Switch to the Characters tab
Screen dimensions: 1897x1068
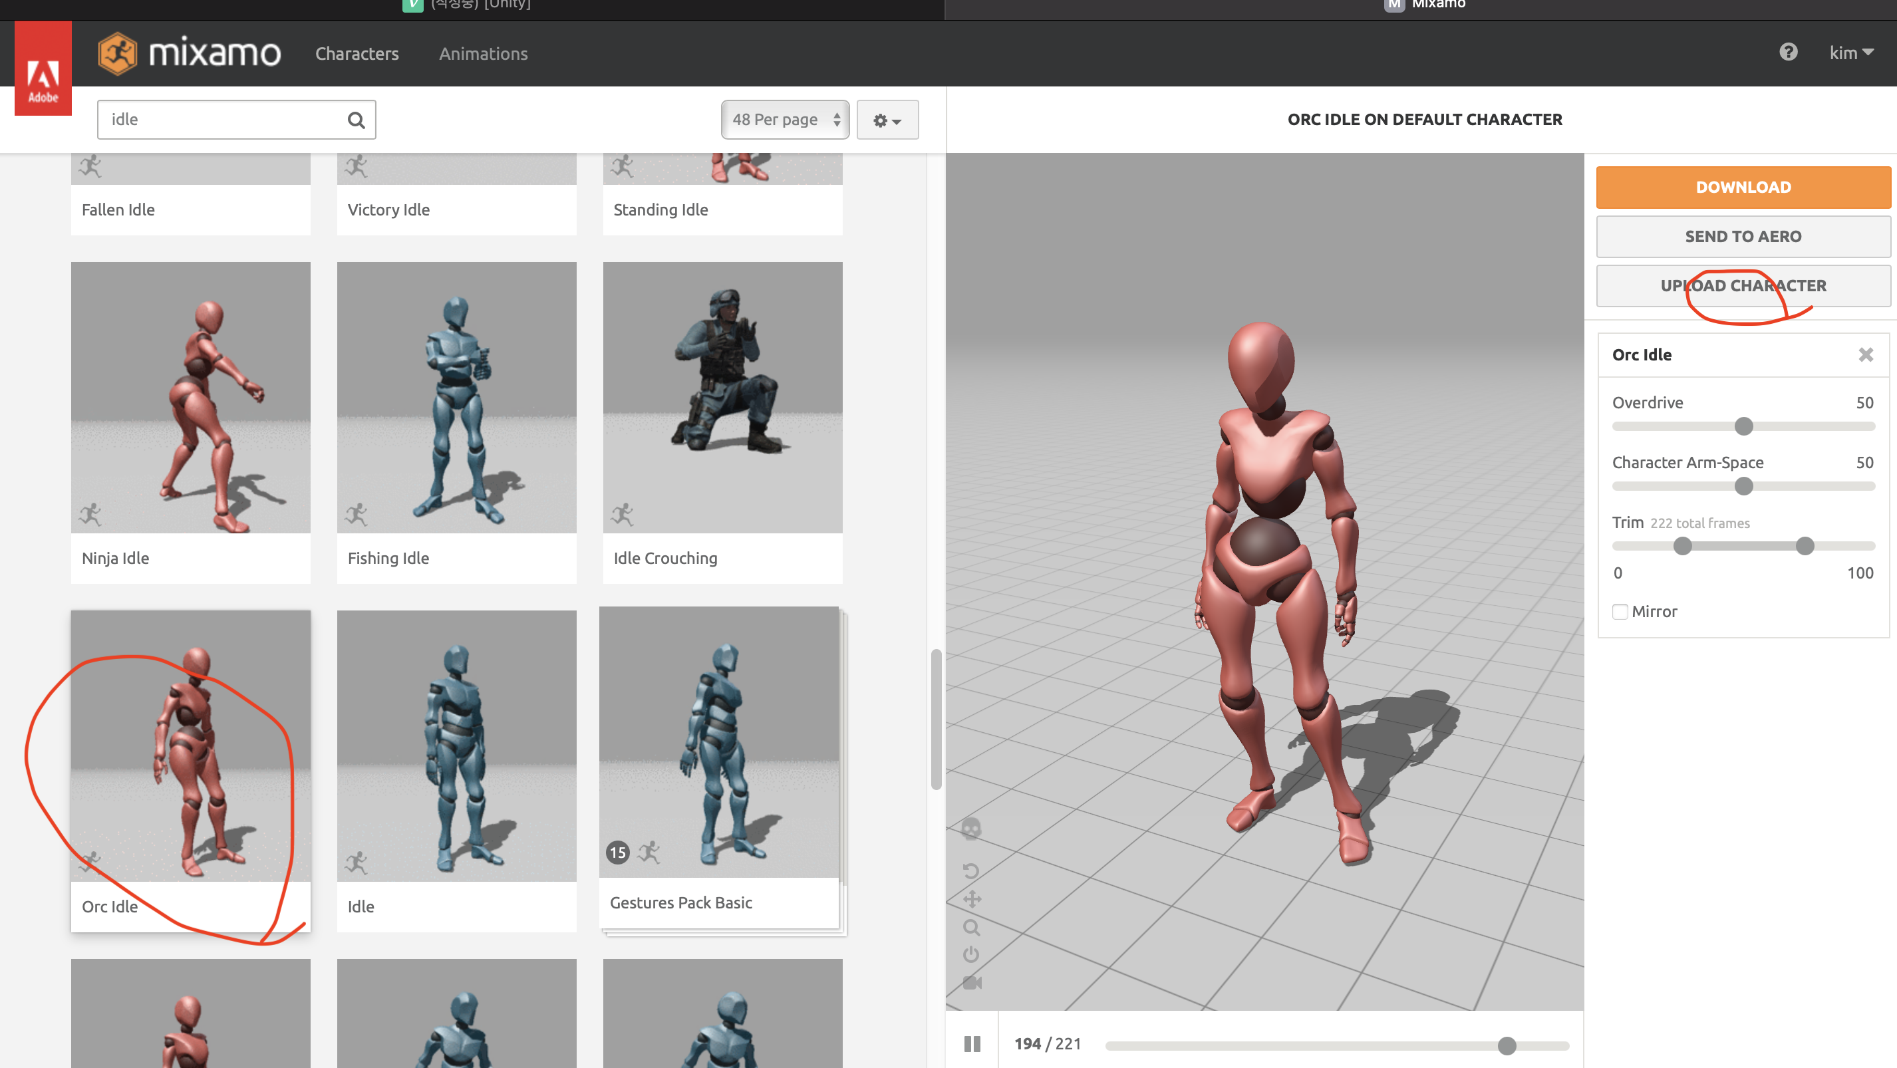point(357,54)
